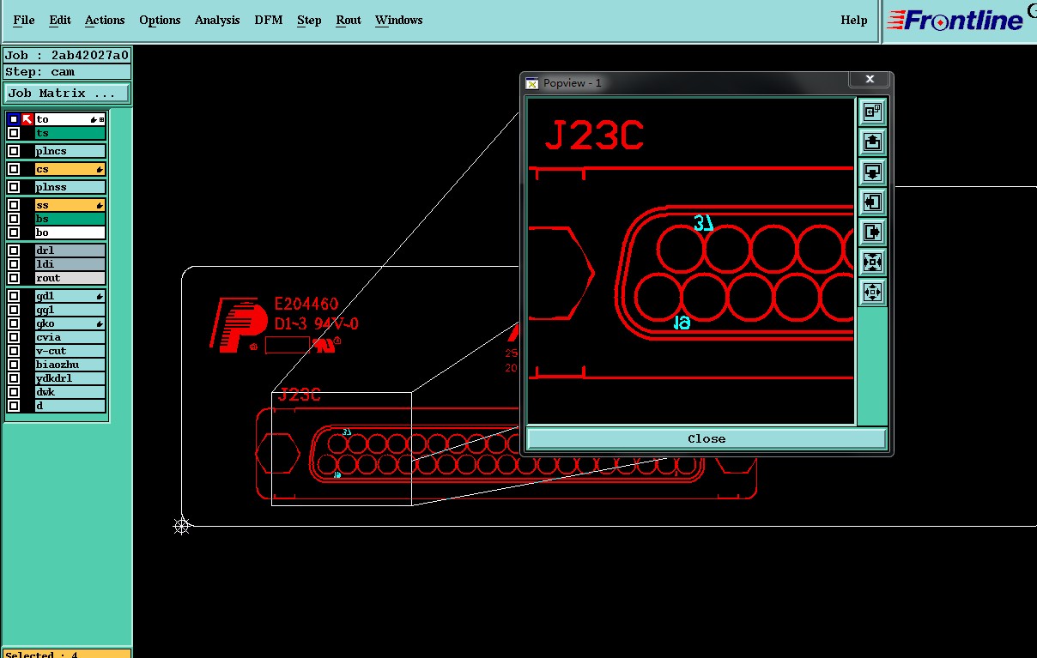Click the small grid icon on 'to' layer
The image size is (1037, 658).
pos(102,119)
